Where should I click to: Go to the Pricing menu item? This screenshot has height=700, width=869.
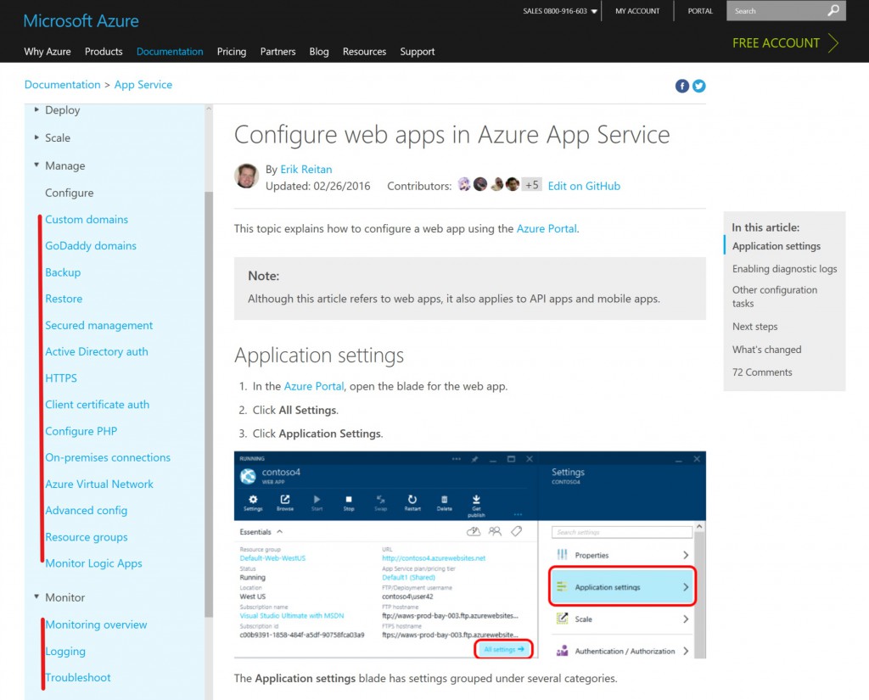pyautogui.click(x=232, y=52)
